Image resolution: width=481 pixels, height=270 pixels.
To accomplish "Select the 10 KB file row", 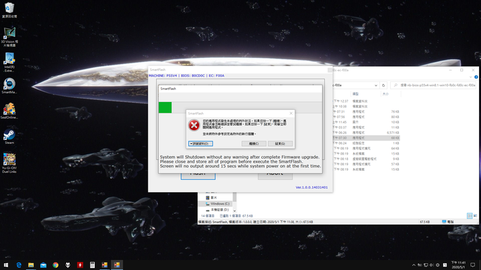I will 366,122.
